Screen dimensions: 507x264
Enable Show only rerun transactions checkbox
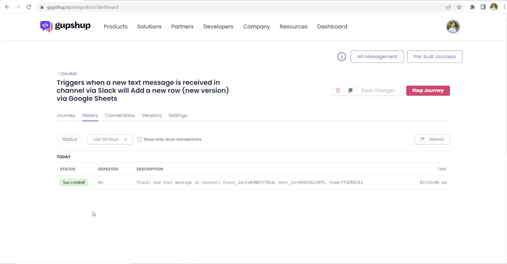pyautogui.click(x=139, y=139)
